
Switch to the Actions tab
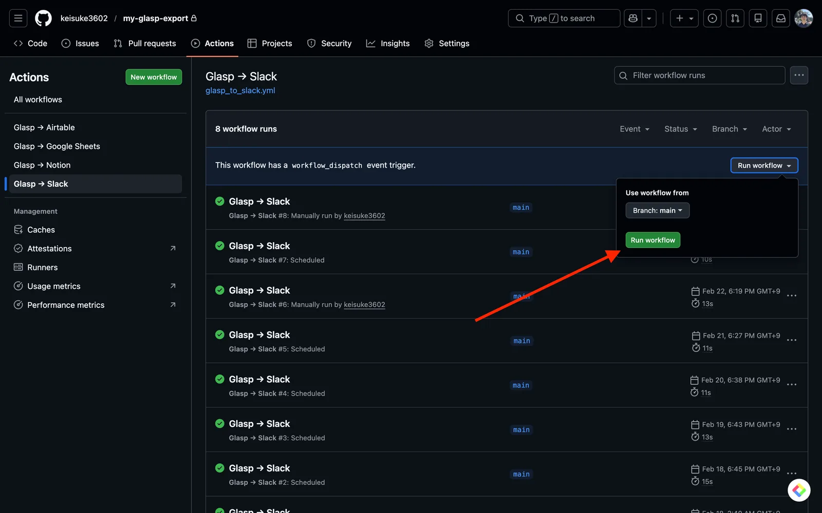(212, 44)
